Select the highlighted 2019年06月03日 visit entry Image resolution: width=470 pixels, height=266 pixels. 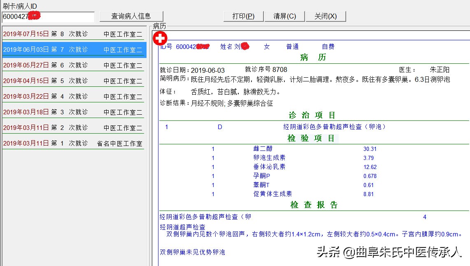coord(73,50)
